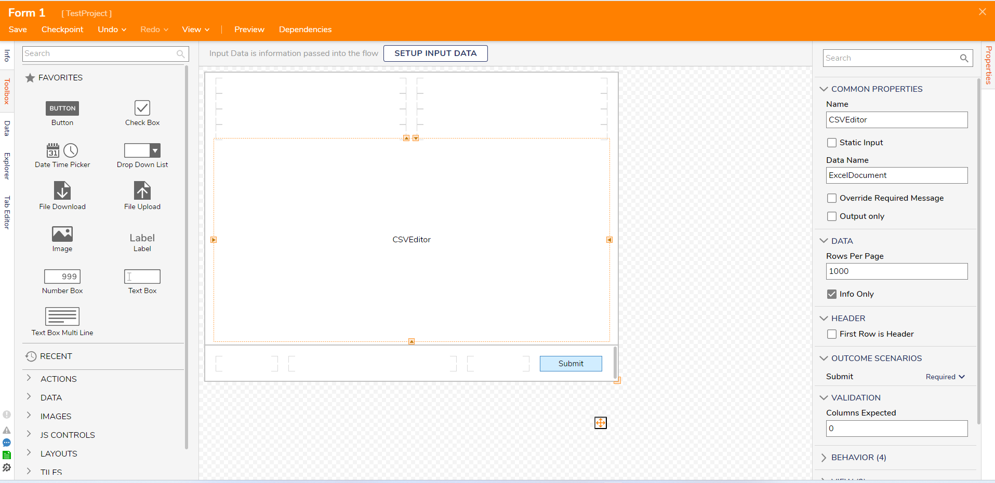Open the Undo dropdown
The width and height of the screenshot is (995, 483).
[112, 30]
